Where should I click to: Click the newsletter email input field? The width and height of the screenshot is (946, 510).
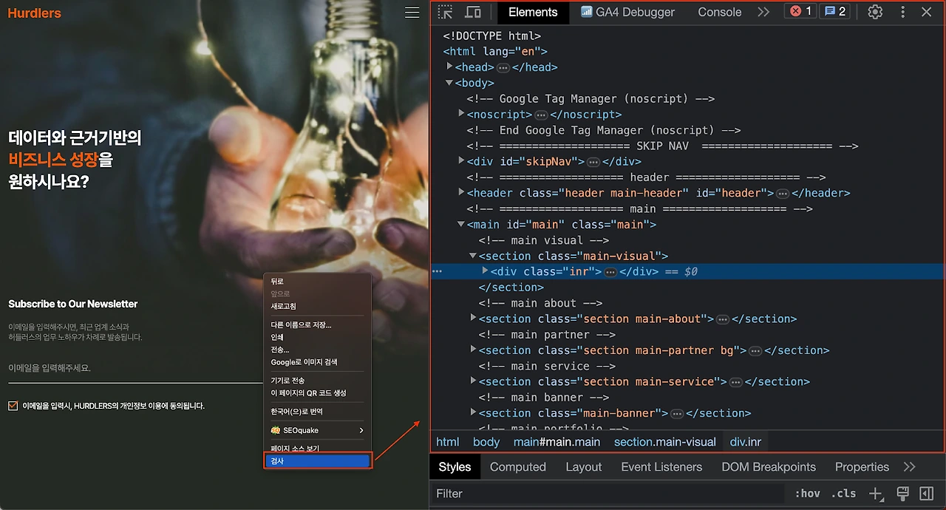(137, 368)
